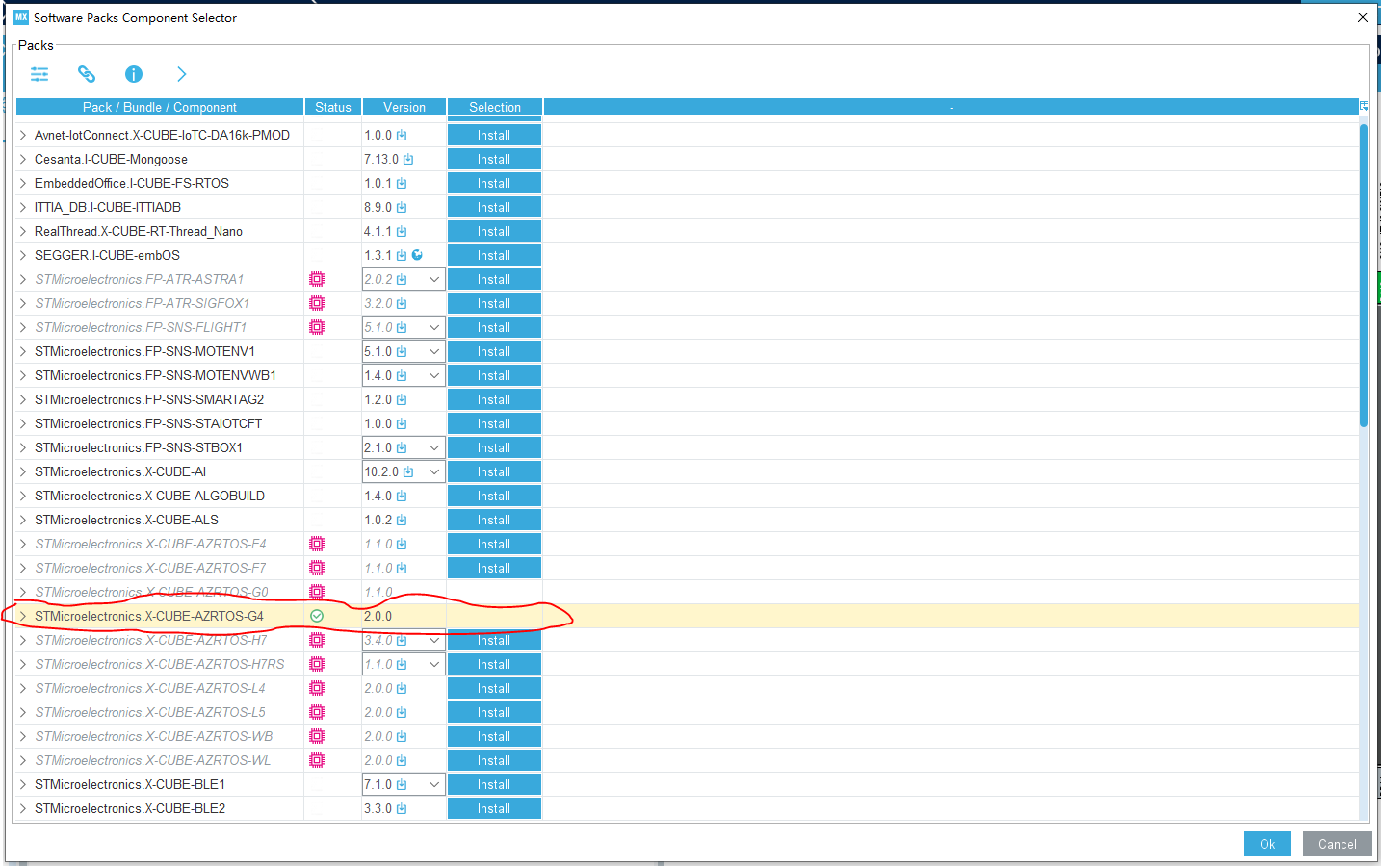Open version dropdown for X-CUBE-AI
The height and width of the screenshot is (866, 1381).
[x=434, y=471]
